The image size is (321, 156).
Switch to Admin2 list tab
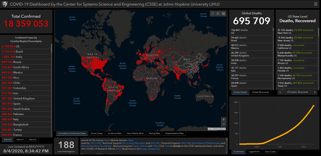pyautogui.click(x=33, y=139)
